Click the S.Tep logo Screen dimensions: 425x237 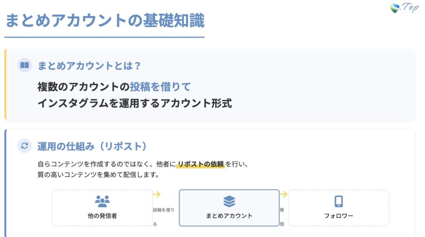pos(404,8)
